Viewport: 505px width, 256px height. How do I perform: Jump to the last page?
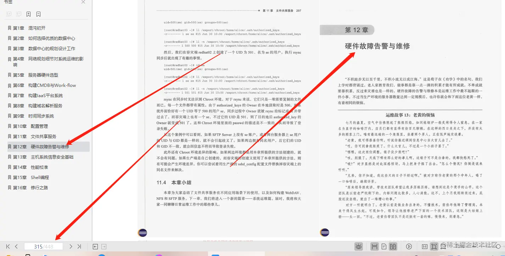pyautogui.click(x=79, y=246)
